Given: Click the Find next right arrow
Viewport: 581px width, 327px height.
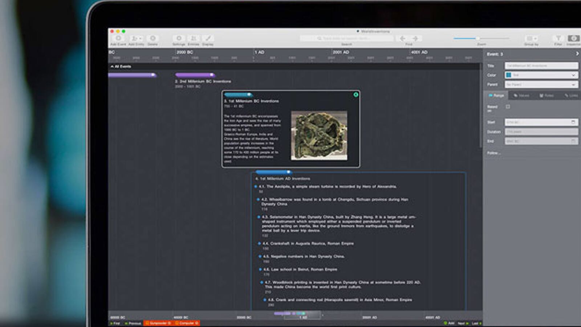Looking at the screenshot, I should [x=415, y=39].
